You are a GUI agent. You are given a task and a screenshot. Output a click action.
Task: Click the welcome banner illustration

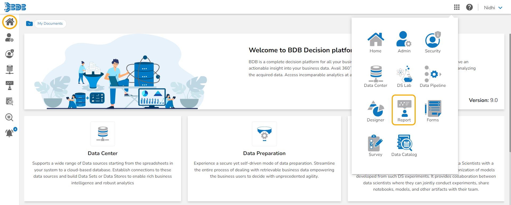[x=121, y=72]
